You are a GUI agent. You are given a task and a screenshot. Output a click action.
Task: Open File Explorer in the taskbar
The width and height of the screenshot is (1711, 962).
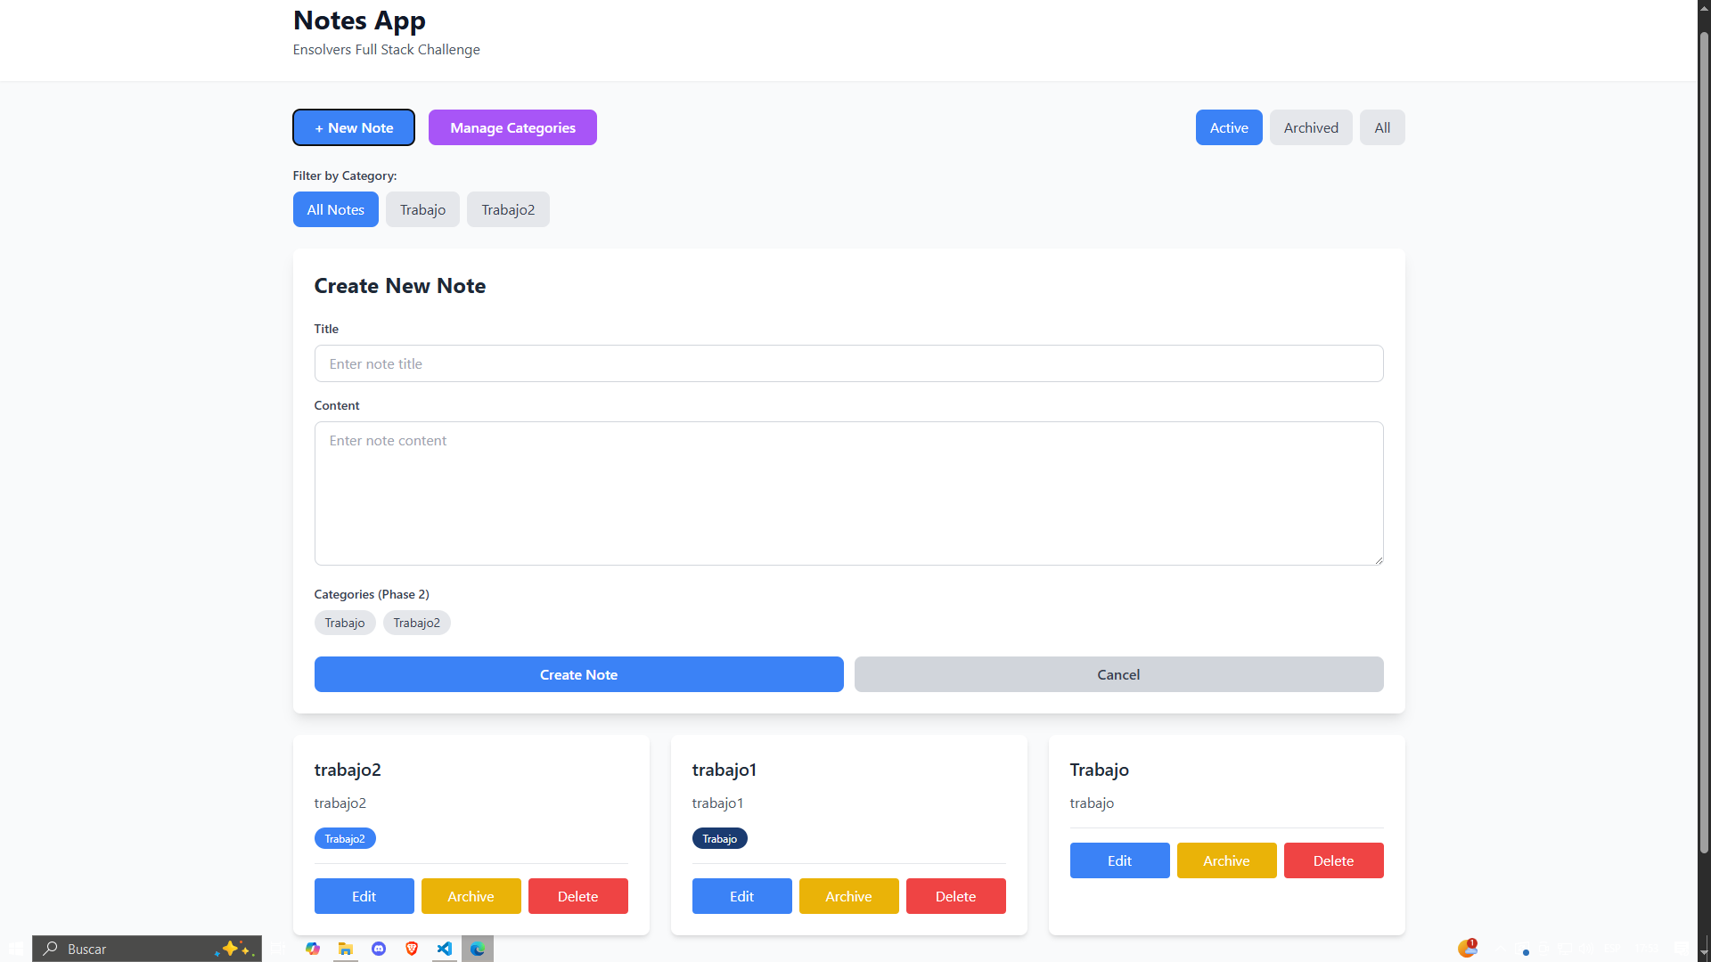pyautogui.click(x=346, y=949)
